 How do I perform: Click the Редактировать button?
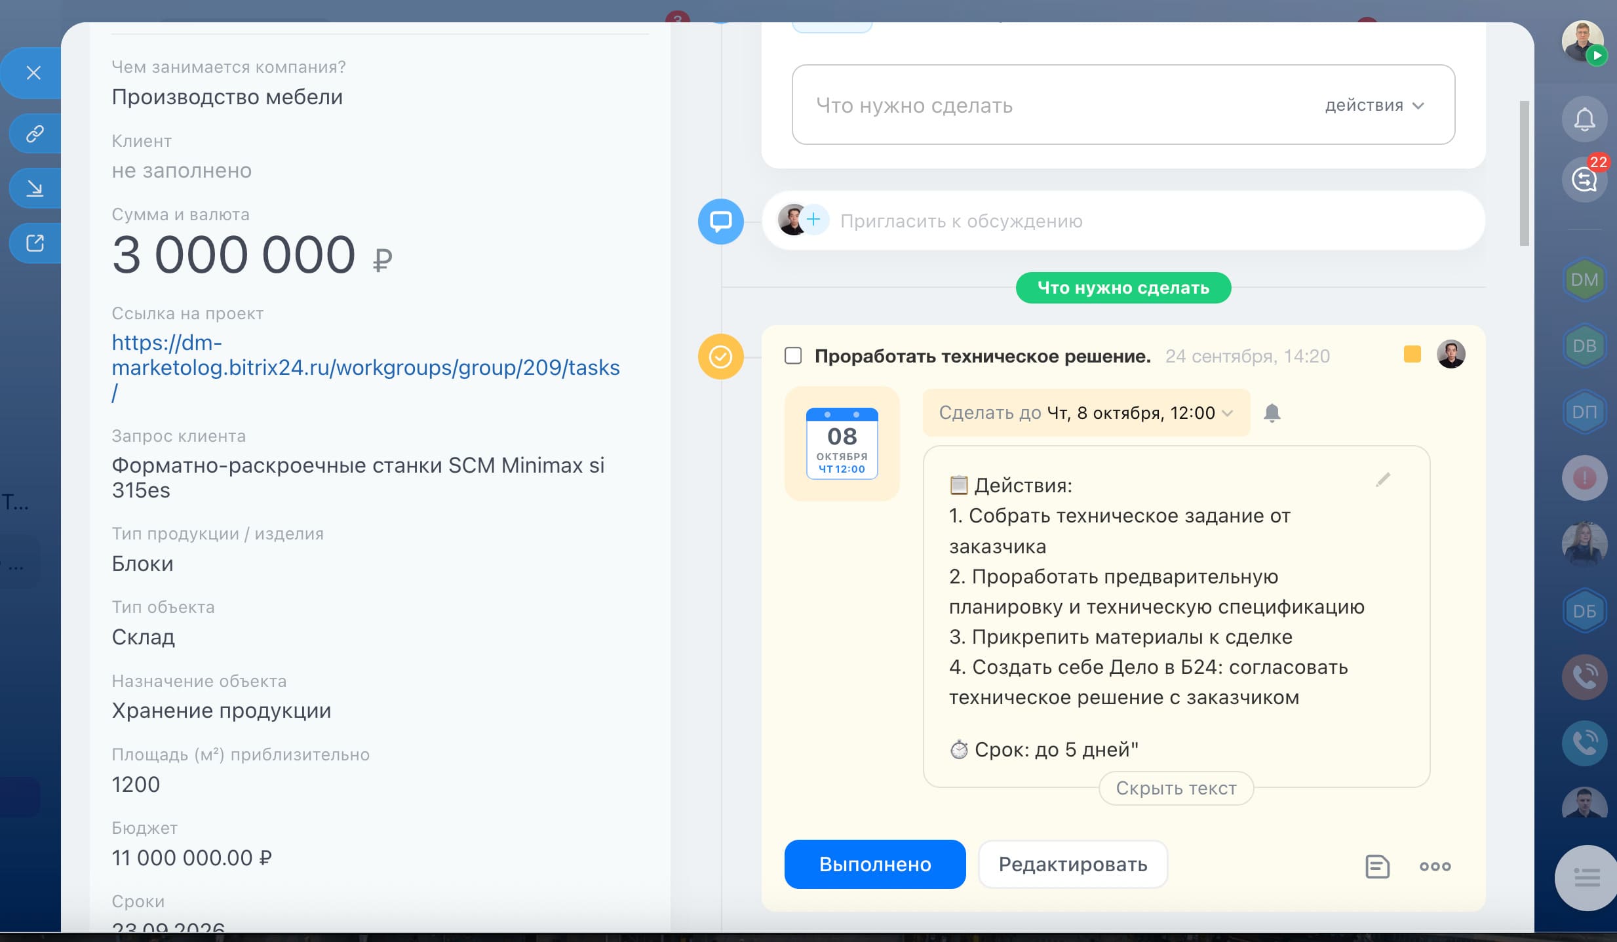pyautogui.click(x=1072, y=865)
